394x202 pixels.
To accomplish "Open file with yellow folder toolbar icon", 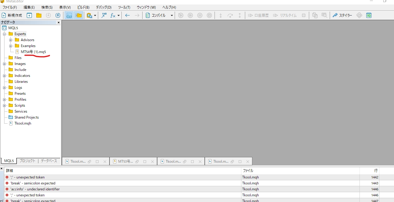I will pos(39,15).
